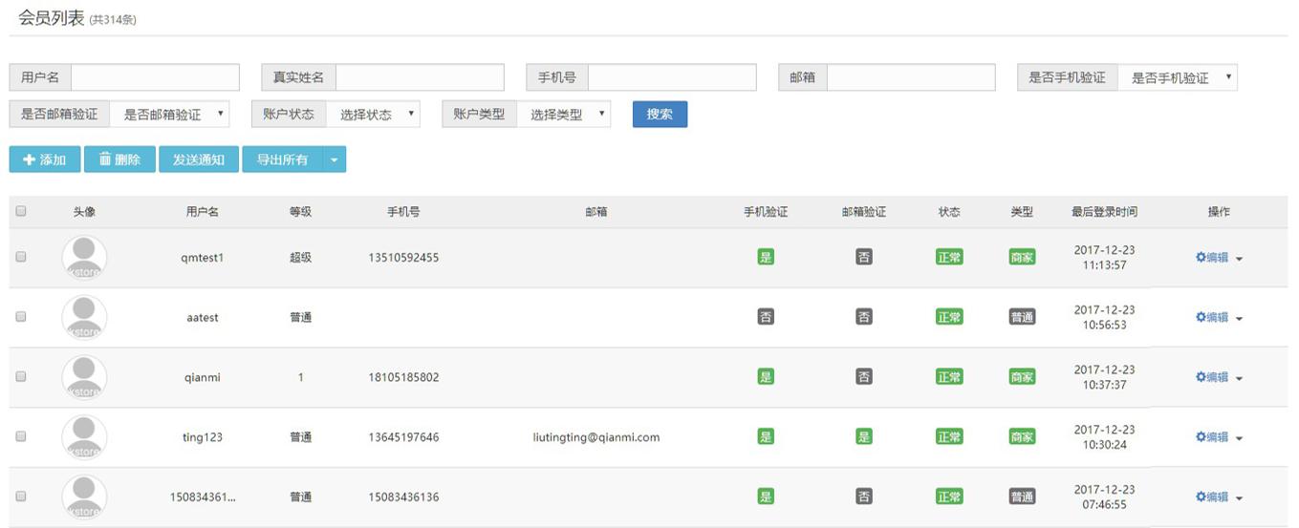Click 商家 type badge in qmtest1 row
Viewport: 1299px width, 528px height.
(x=1022, y=257)
